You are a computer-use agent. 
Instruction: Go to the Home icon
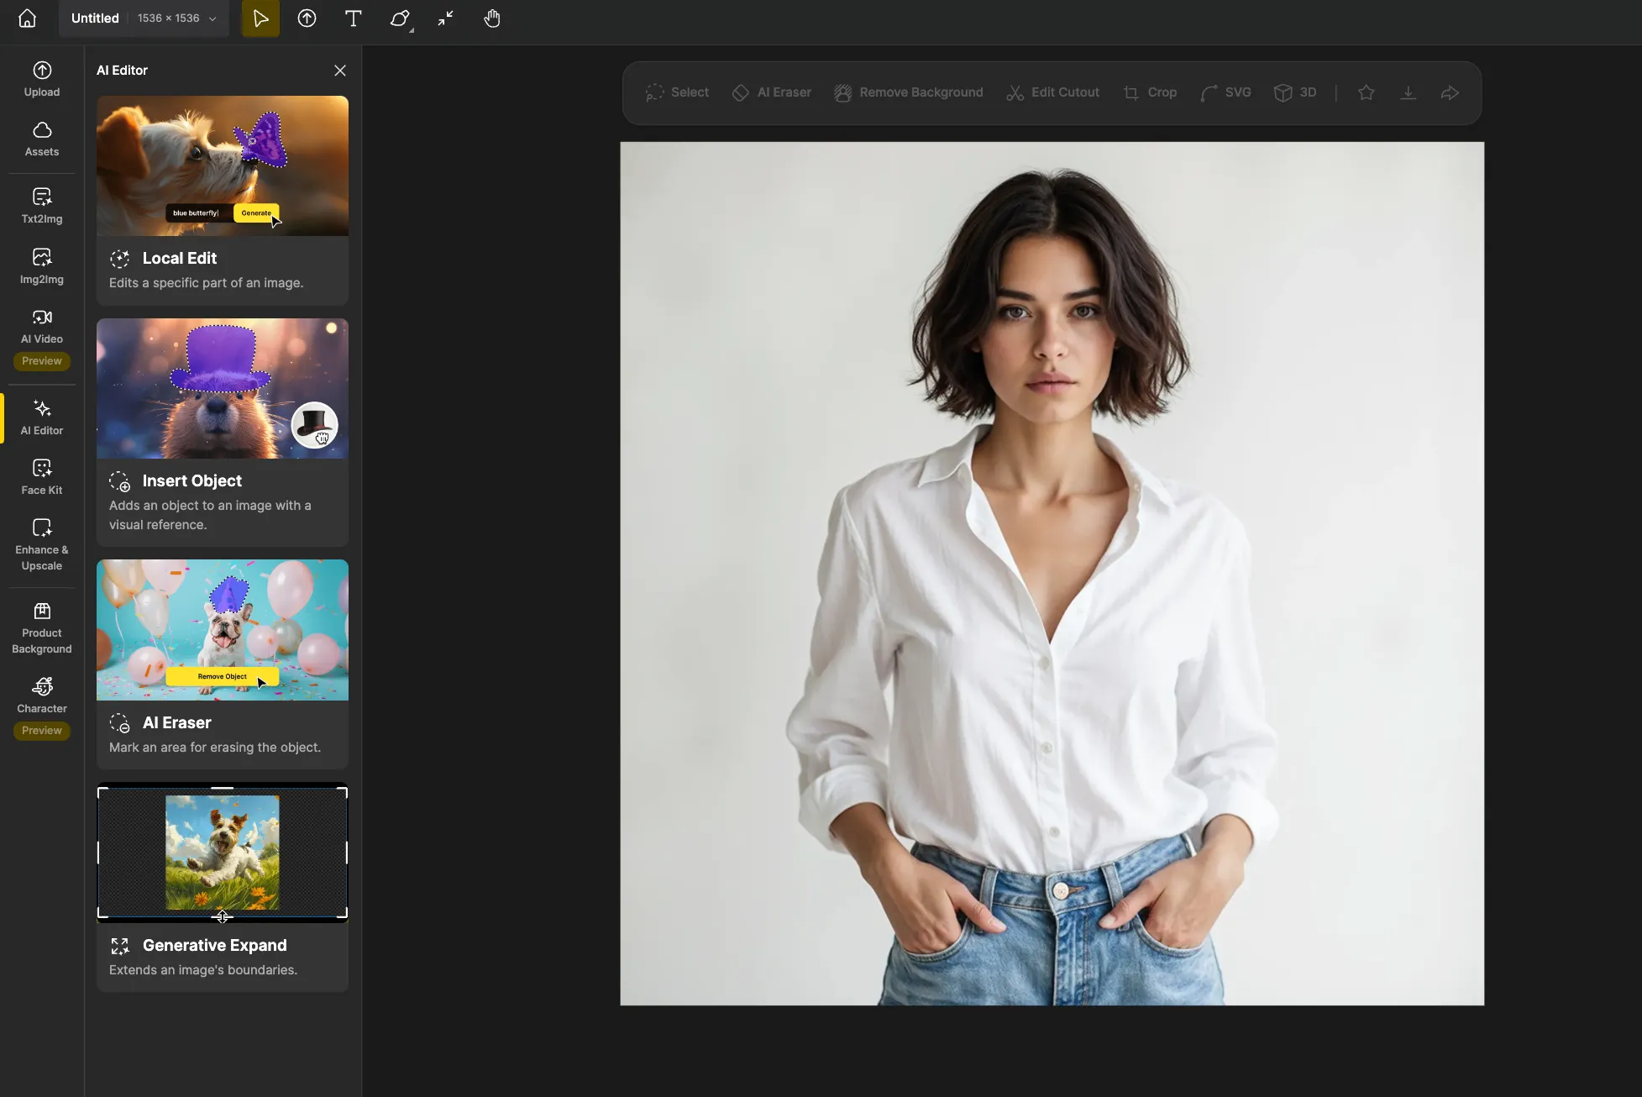27,18
